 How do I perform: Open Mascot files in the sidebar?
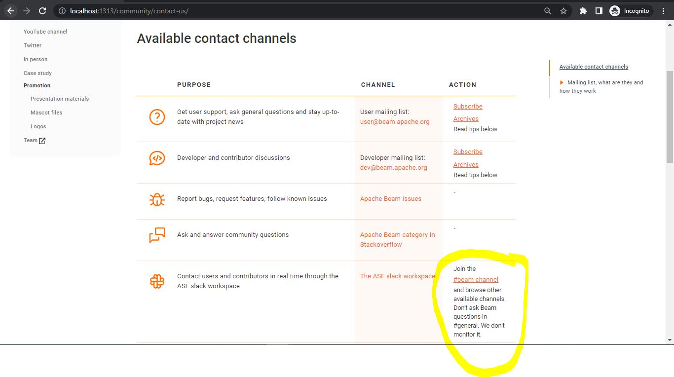(x=46, y=113)
